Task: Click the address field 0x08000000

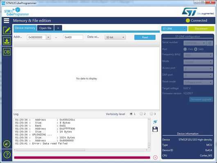Action: [x=36, y=37]
